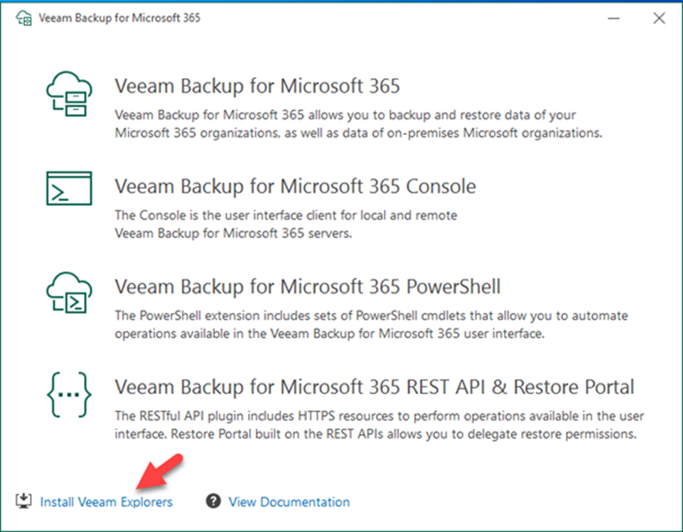The height and width of the screenshot is (532, 683).
Task: Click the download icon beside Install Veeam Explorers
Action: [23, 501]
